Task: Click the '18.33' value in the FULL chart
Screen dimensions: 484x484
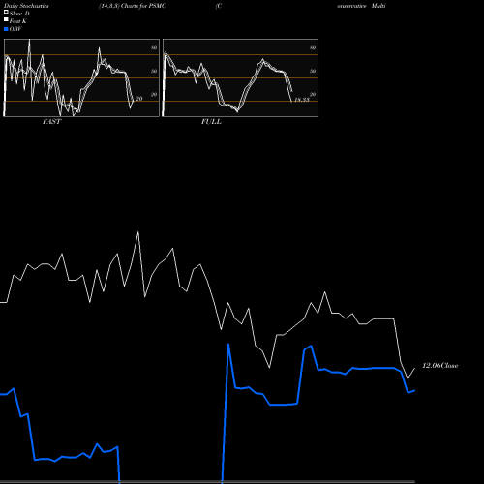Action: 302,100
